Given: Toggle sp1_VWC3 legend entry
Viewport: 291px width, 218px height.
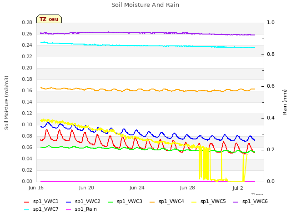Looking at the screenshot, I should point(125,202).
